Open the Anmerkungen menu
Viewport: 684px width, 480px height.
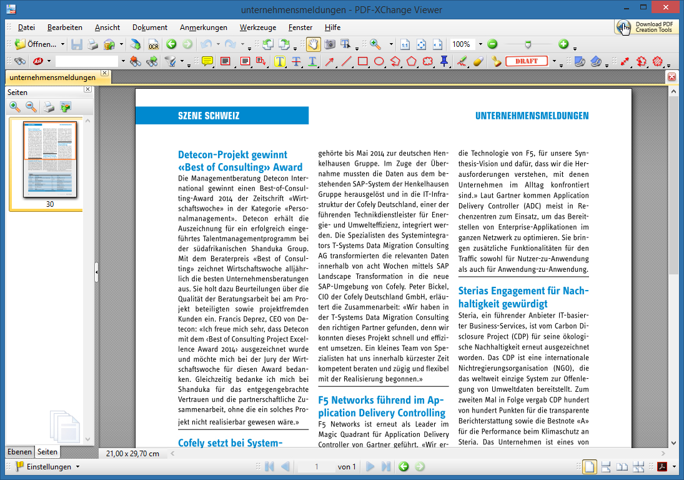tap(203, 27)
